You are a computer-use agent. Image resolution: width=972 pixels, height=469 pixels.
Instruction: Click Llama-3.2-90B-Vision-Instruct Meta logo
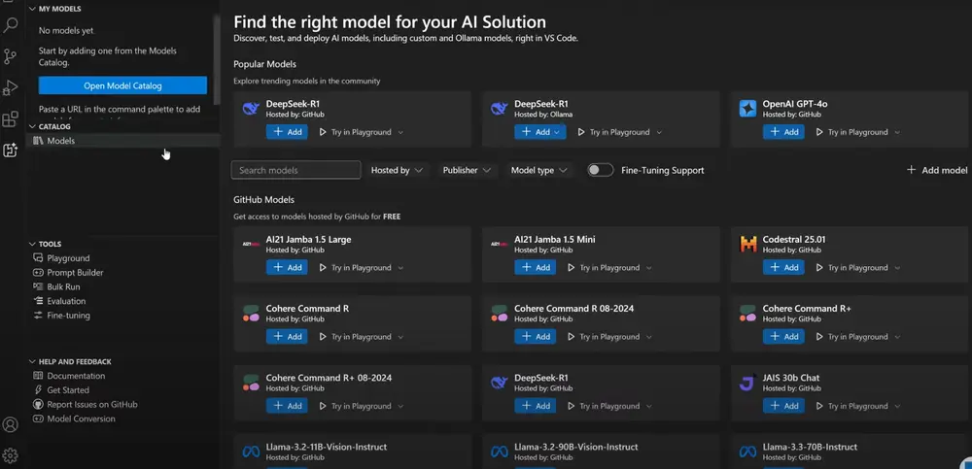click(x=499, y=452)
